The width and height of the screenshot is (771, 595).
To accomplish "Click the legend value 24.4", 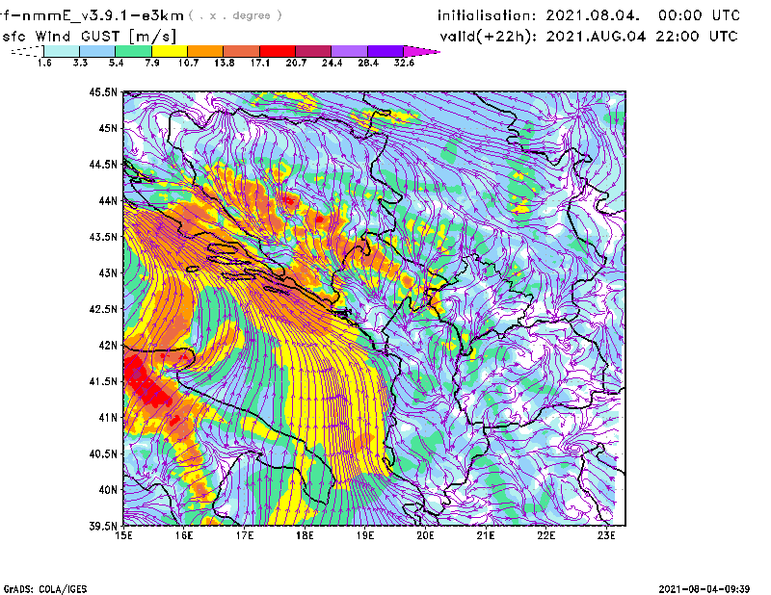I will (332, 63).
